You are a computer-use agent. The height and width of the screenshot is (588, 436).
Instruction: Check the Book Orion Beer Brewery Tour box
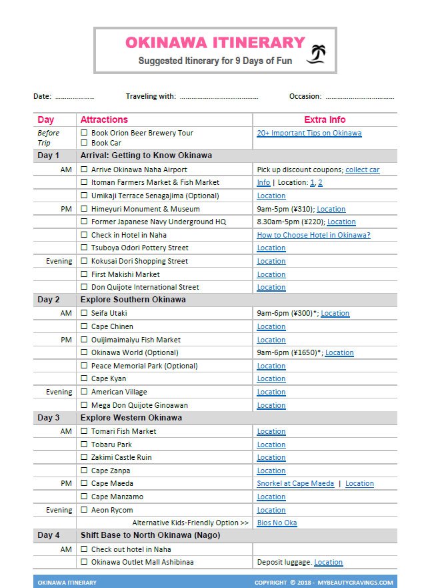pos(84,133)
